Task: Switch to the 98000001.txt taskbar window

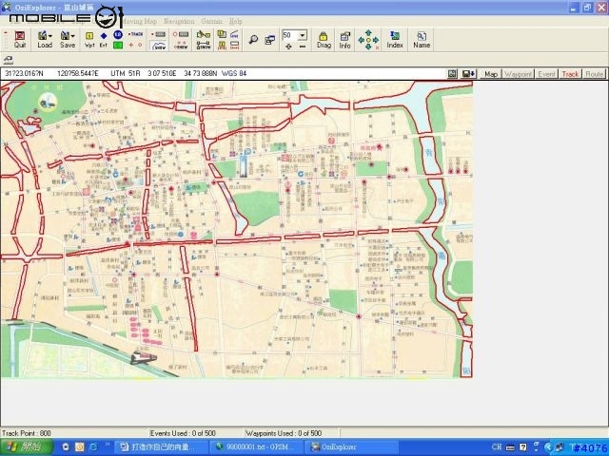Action: tap(256, 447)
